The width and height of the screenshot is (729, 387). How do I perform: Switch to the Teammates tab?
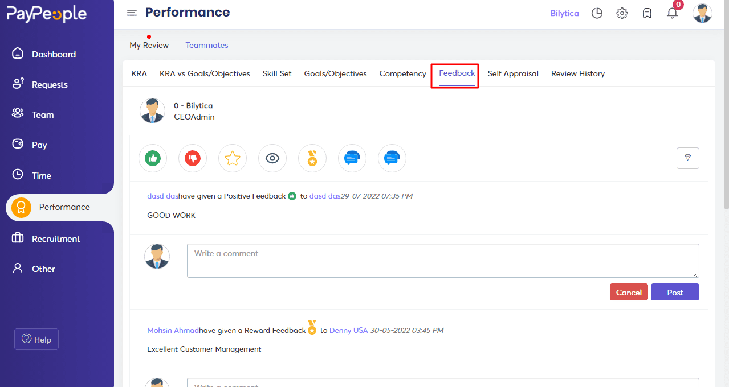click(x=207, y=45)
